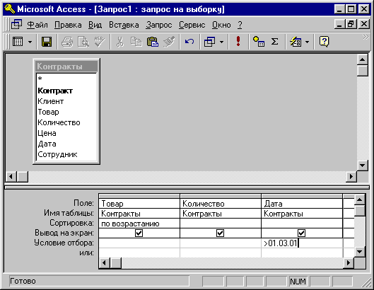This screenshot has height=290, width=374.
Task: Click the Cut scissors icon
Action: tap(120, 42)
